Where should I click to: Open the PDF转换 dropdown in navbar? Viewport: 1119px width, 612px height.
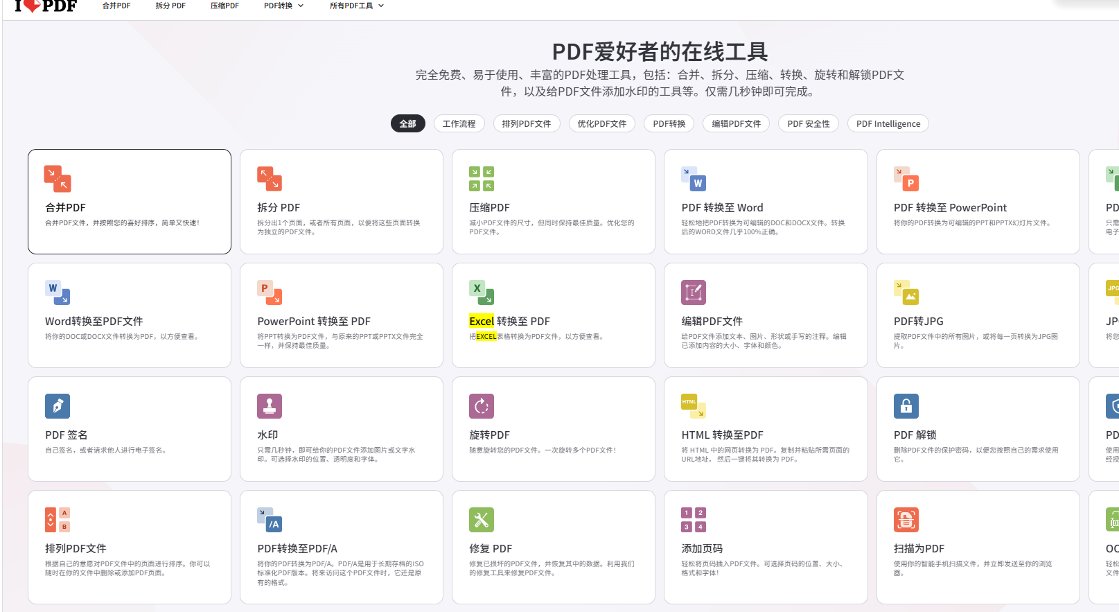tap(284, 6)
